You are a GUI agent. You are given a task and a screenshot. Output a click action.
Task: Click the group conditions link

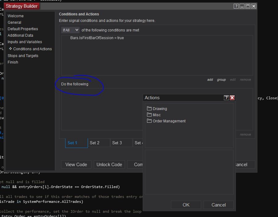tap(221, 80)
